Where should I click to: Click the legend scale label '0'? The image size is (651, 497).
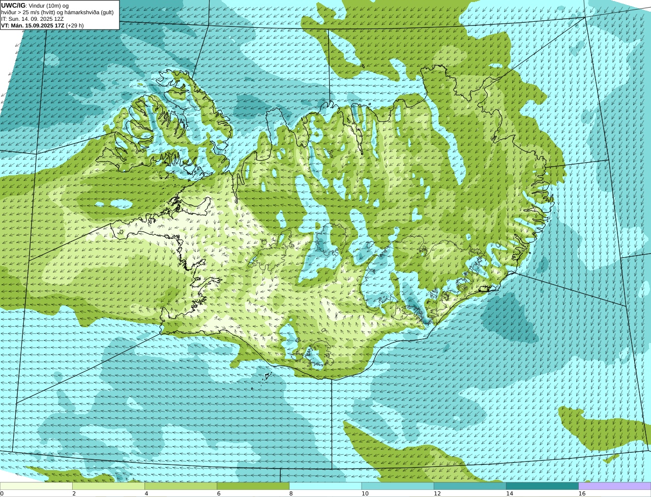[2, 493]
